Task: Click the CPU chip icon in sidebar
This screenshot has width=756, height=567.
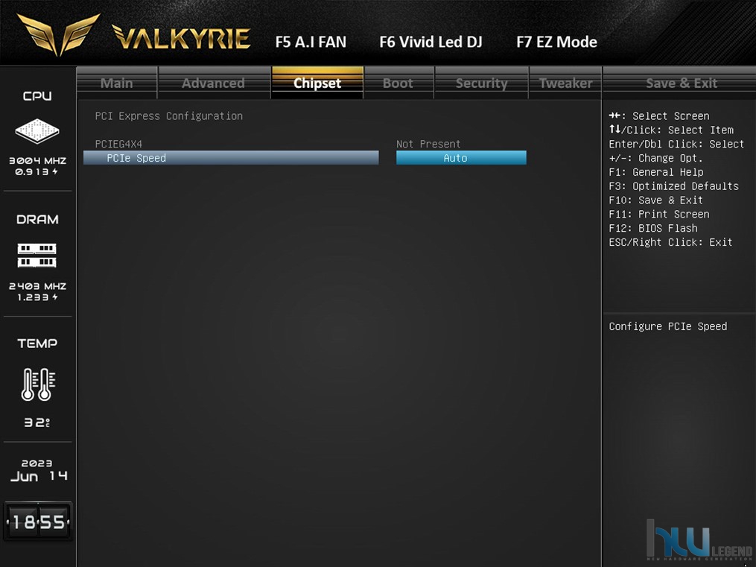Action: pos(37,130)
